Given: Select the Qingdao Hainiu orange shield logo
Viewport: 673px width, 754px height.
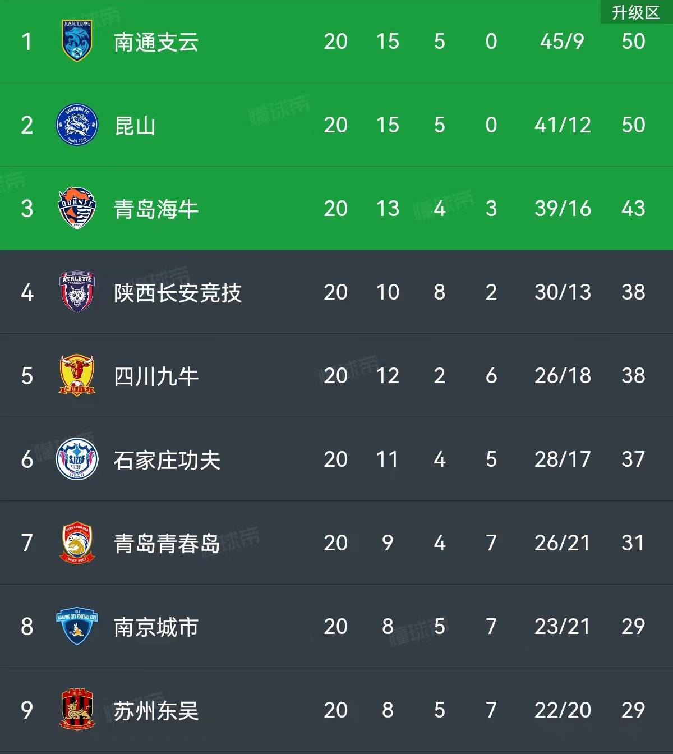Looking at the screenshot, I should pyautogui.click(x=77, y=208).
